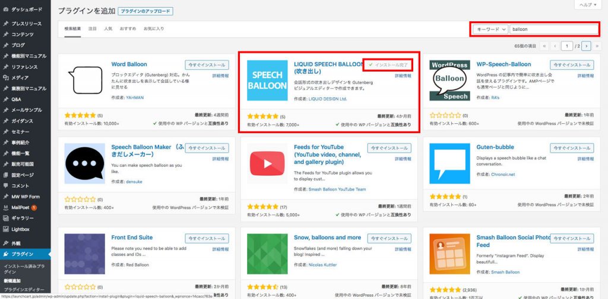Click the pin icon beside コンテンツ

(x=5, y=34)
